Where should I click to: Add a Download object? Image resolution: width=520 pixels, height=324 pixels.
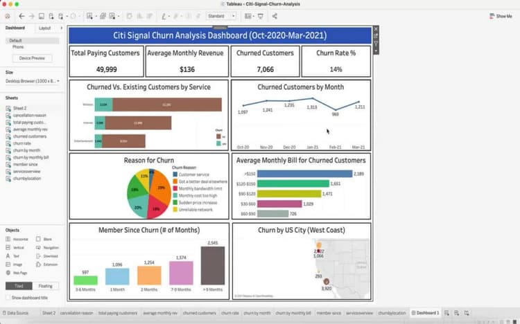46,256
